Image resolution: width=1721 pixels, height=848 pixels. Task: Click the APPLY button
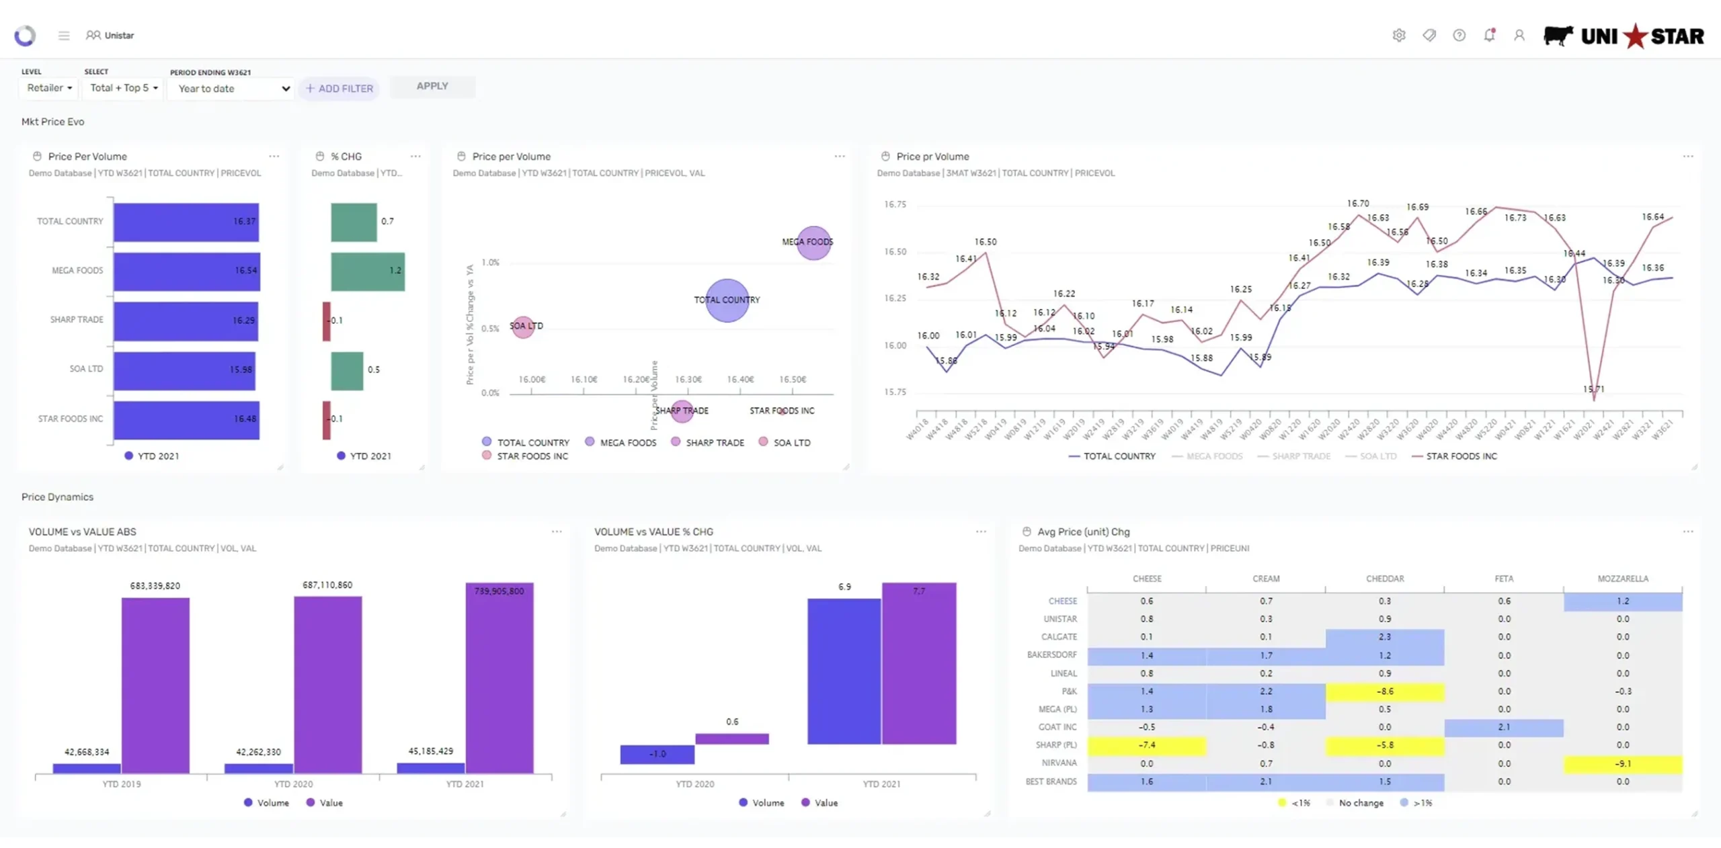(x=432, y=86)
